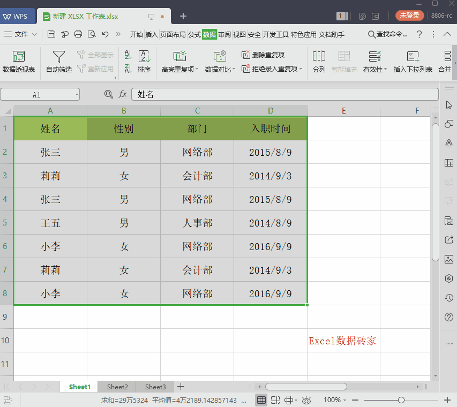This screenshot has height=407, width=457.
Task: Expand more quick access tools chevron
Action: [118, 34]
